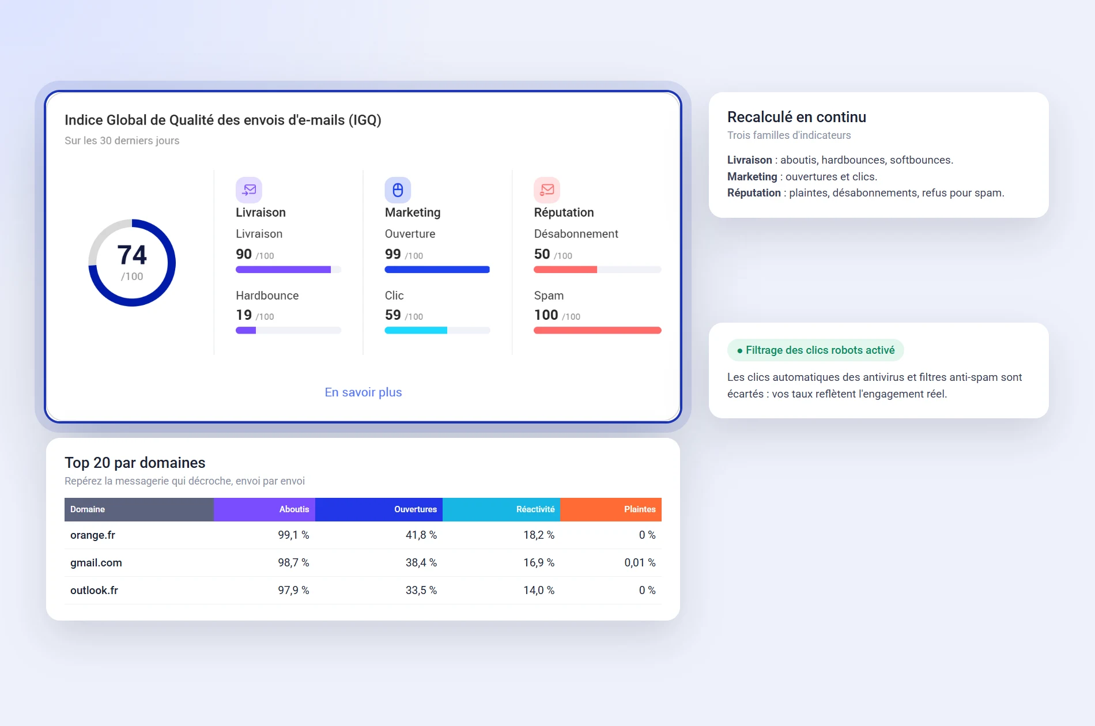Click the Désabonnement 50/100 red bar
Image resolution: width=1095 pixels, height=726 pixels.
pos(598,270)
